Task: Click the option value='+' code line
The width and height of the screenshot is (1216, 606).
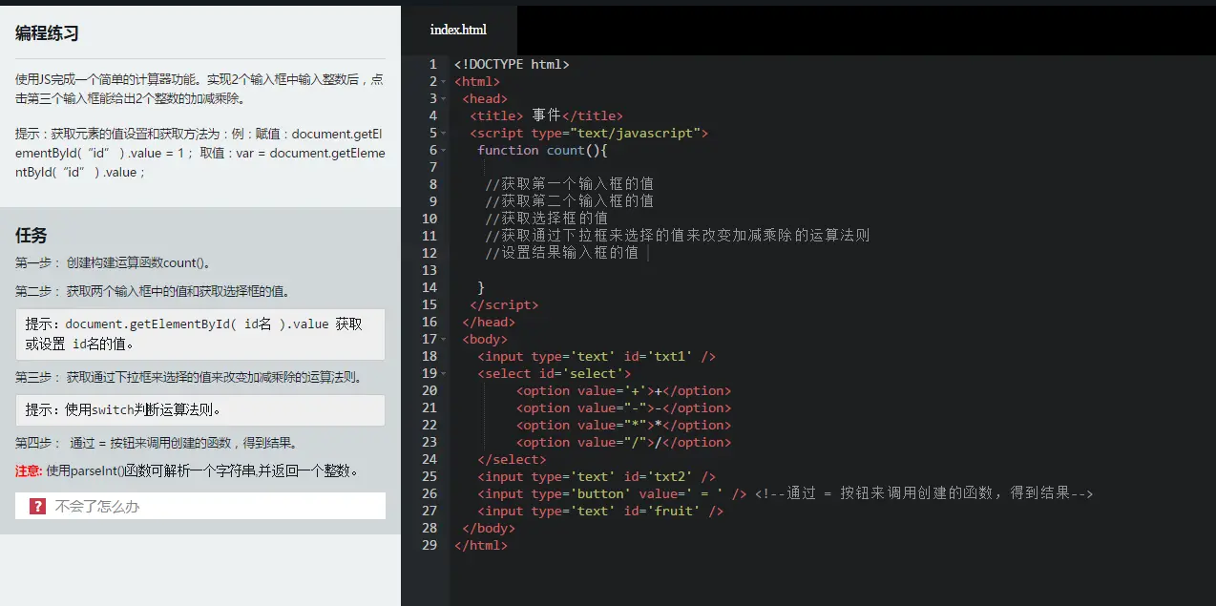Action: [623, 391]
